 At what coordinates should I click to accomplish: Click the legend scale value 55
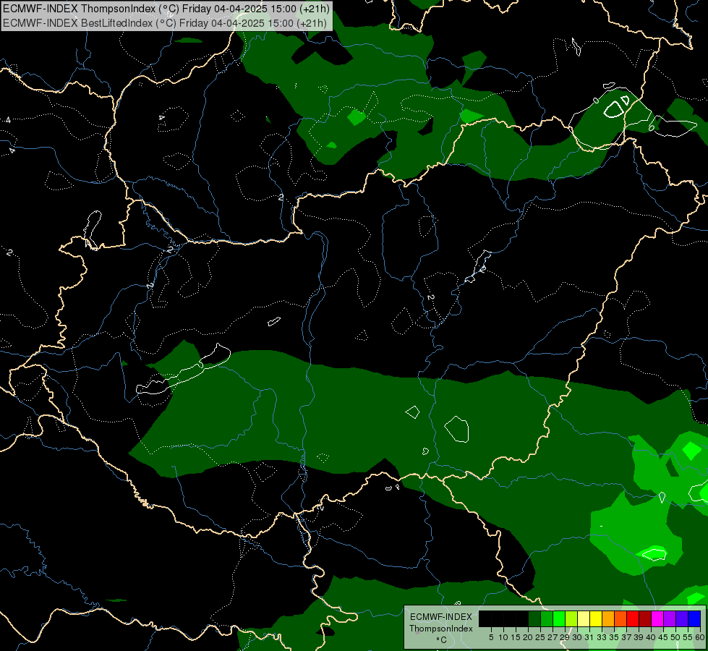pos(687,637)
